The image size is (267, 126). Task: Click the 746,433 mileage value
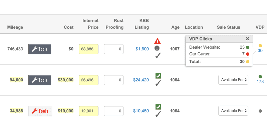tap(15, 49)
